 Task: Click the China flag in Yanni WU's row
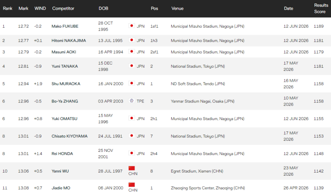(131, 168)
